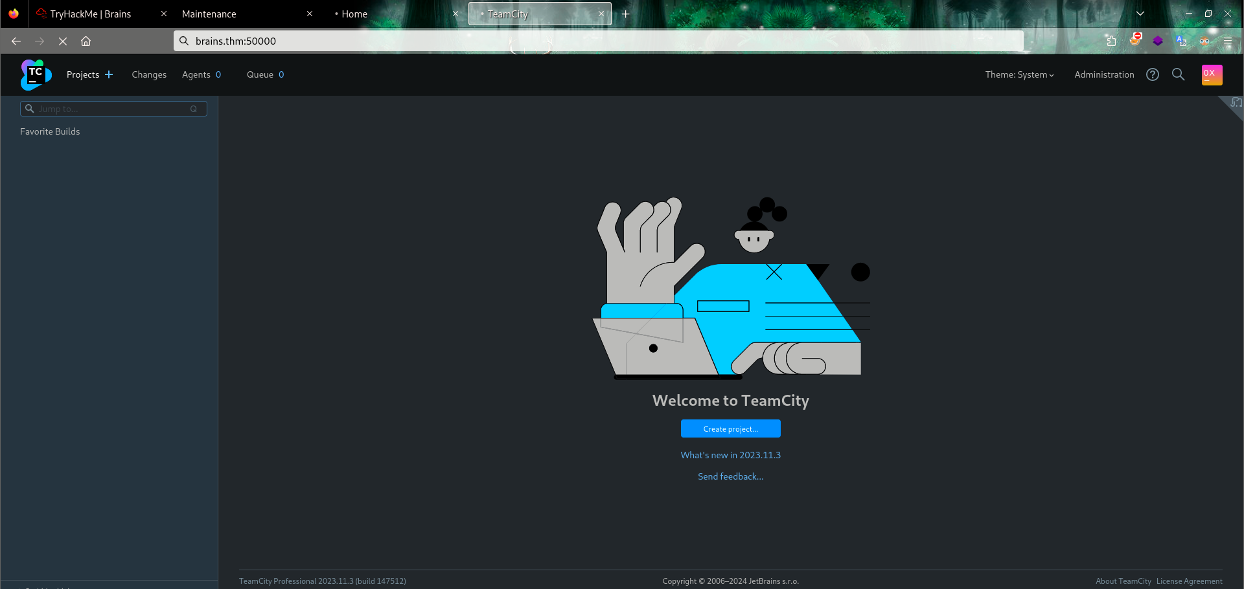This screenshot has height=589, width=1244.
Task: Click the search magnifier in TeamCity header
Action: click(x=1178, y=74)
